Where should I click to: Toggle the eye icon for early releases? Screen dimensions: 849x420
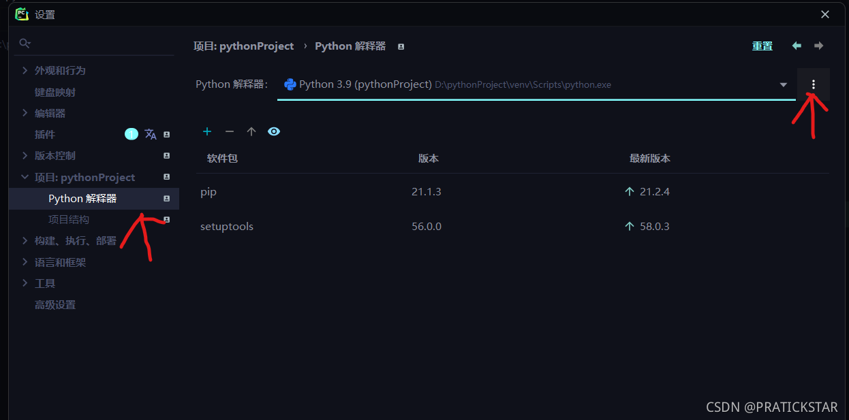(x=274, y=131)
